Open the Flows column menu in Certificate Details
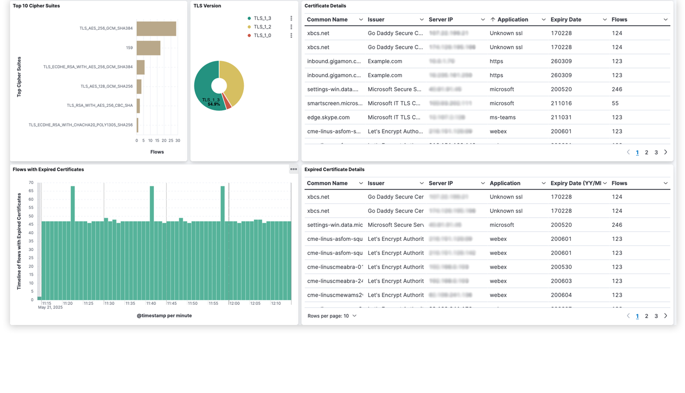685x393 pixels. click(665, 19)
